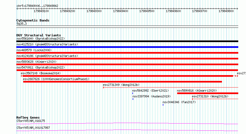Click the Cytogenetic Bands track title
The image size is (246, 134).
(33, 20)
